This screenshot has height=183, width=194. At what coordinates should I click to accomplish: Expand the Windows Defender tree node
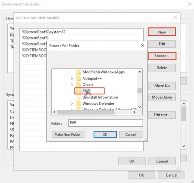pyautogui.click(x=72, y=104)
